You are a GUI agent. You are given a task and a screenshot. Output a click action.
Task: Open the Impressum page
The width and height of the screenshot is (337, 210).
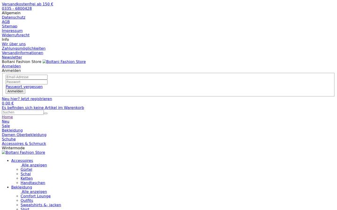pyautogui.click(x=12, y=31)
